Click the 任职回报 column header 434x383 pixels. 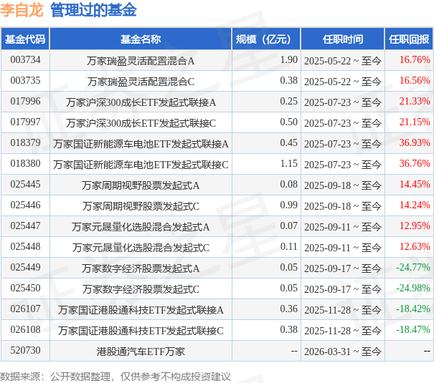pyautogui.click(x=409, y=39)
